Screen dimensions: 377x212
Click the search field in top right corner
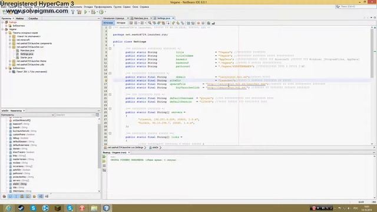coord(356,6)
